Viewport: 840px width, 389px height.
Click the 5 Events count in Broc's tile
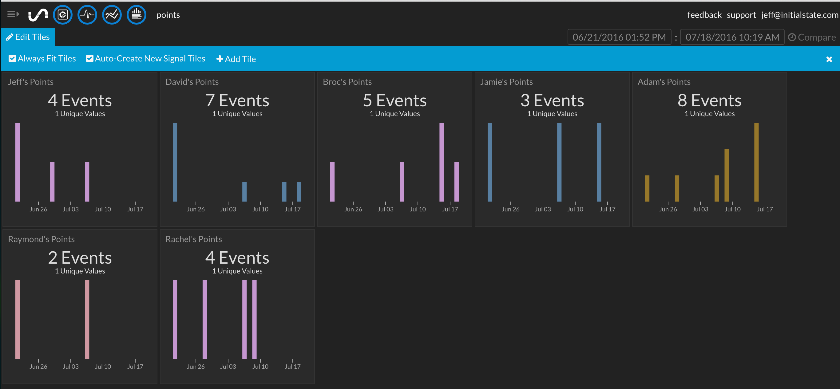[395, 100]
